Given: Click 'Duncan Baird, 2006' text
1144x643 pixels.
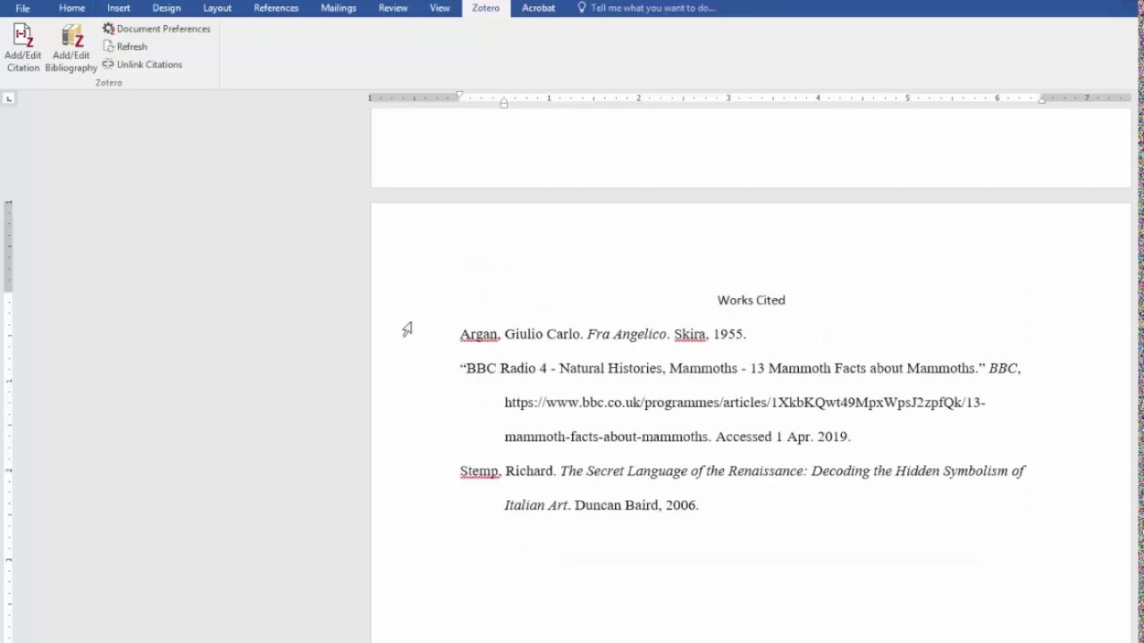Looking at the screenshot, I should (635, 505).
